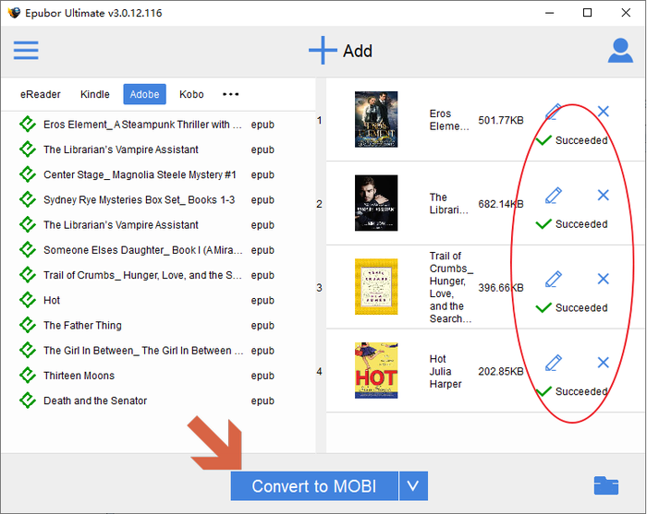Remove Eros Element from conversion list

[604, 112]
